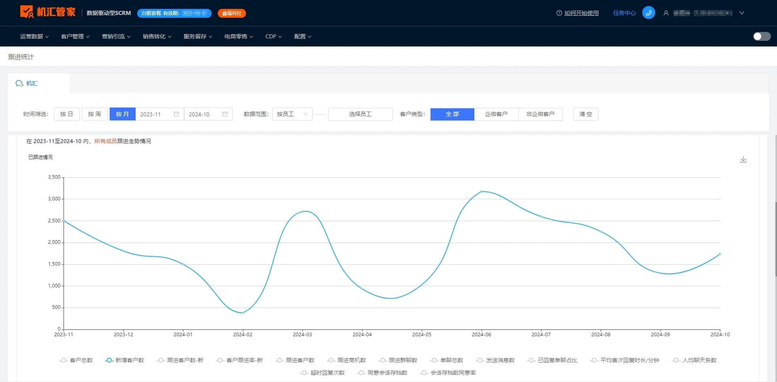The image size is (777, 382).
Task: Open end date calendar icon 2024-10
Action: pos(225,114)
